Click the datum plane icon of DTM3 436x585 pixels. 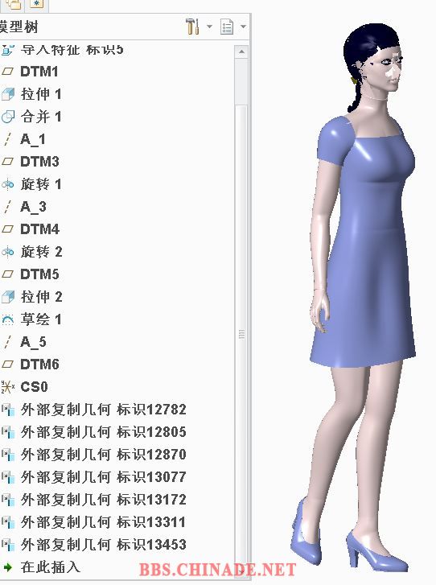[8, 162]
